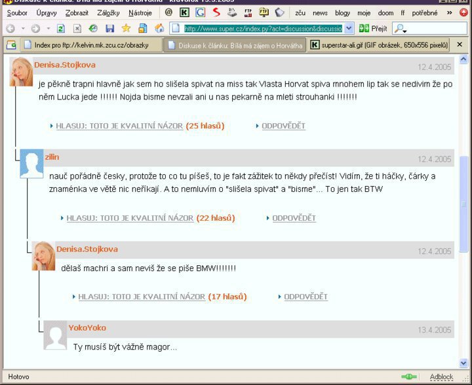The width and height of the screenshot is (472, 385).
Task: Click the Přejít go button
Action: pos(373,28)
